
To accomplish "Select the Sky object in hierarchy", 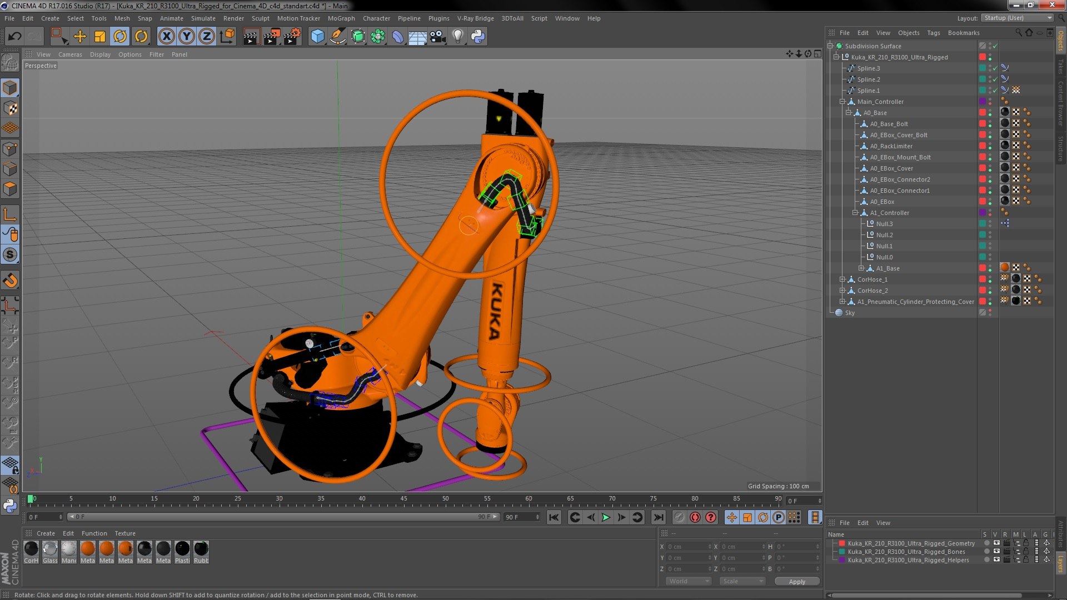I will (850, 313).
